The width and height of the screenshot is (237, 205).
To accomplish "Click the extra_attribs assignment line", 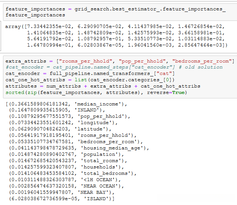I will click(x=120, y=61).
